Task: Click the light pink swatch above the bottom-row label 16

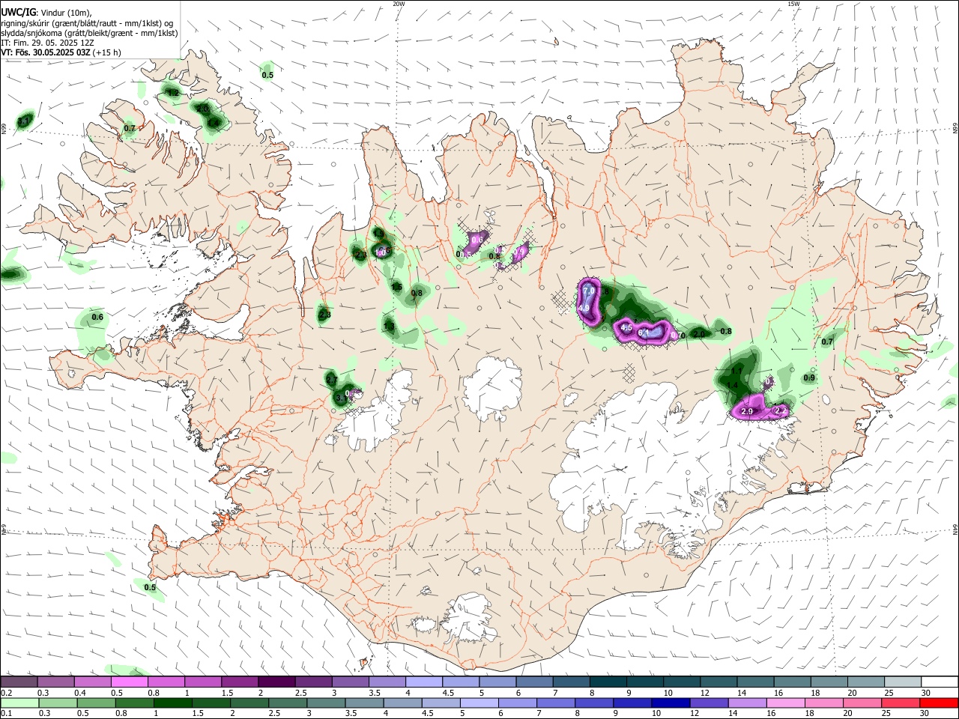Action: point(784,703)
